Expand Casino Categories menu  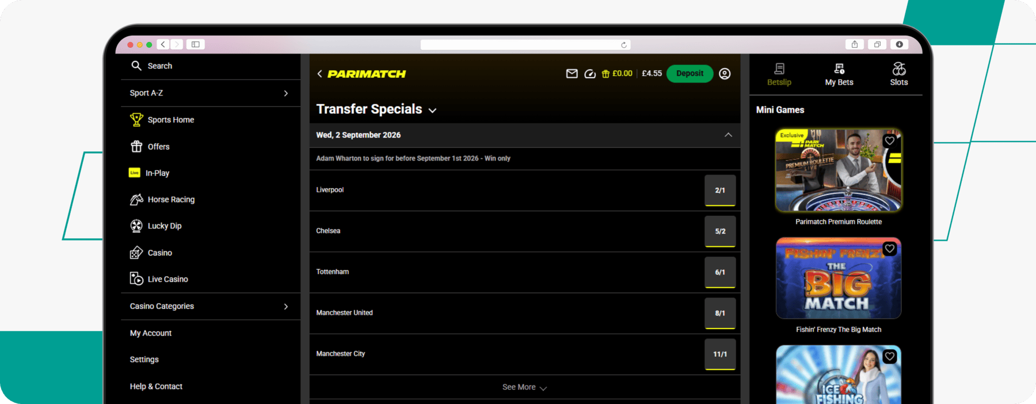[x=211, y=306]
